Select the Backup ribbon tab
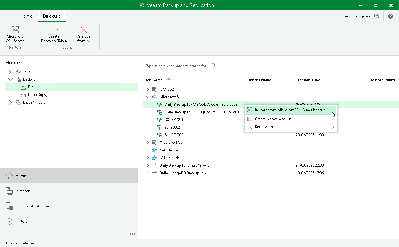The height and width of the screenshot is (247, 399). pos(51,16)
